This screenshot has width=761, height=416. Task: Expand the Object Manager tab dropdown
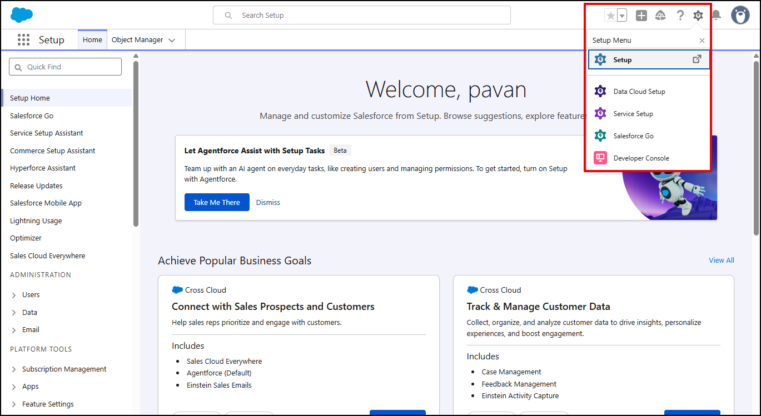pyautogui.click(x=172, y=41)
